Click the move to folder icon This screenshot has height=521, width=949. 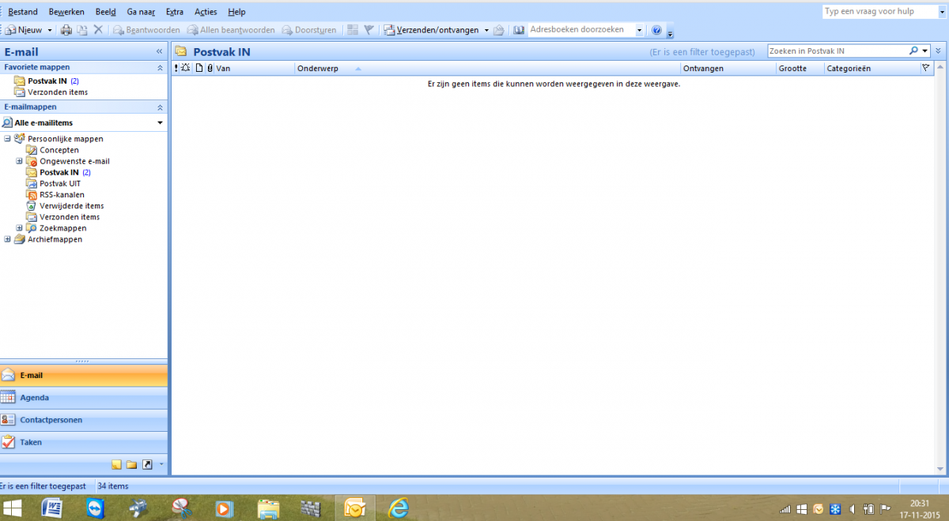coord(82,30)
